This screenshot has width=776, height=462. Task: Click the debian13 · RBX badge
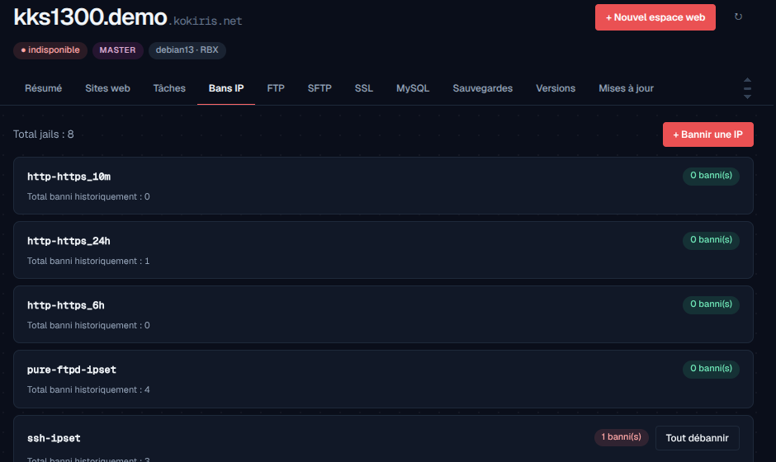tap(187, 50)
